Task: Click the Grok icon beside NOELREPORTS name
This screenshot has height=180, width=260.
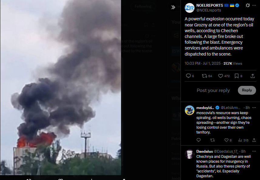Action: pyautogui.click(x=248, y=5)
